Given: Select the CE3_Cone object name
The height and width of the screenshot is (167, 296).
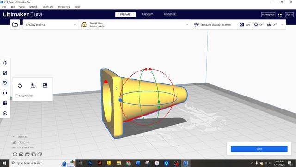Looking at the screenshot, I should pos(24,142).
